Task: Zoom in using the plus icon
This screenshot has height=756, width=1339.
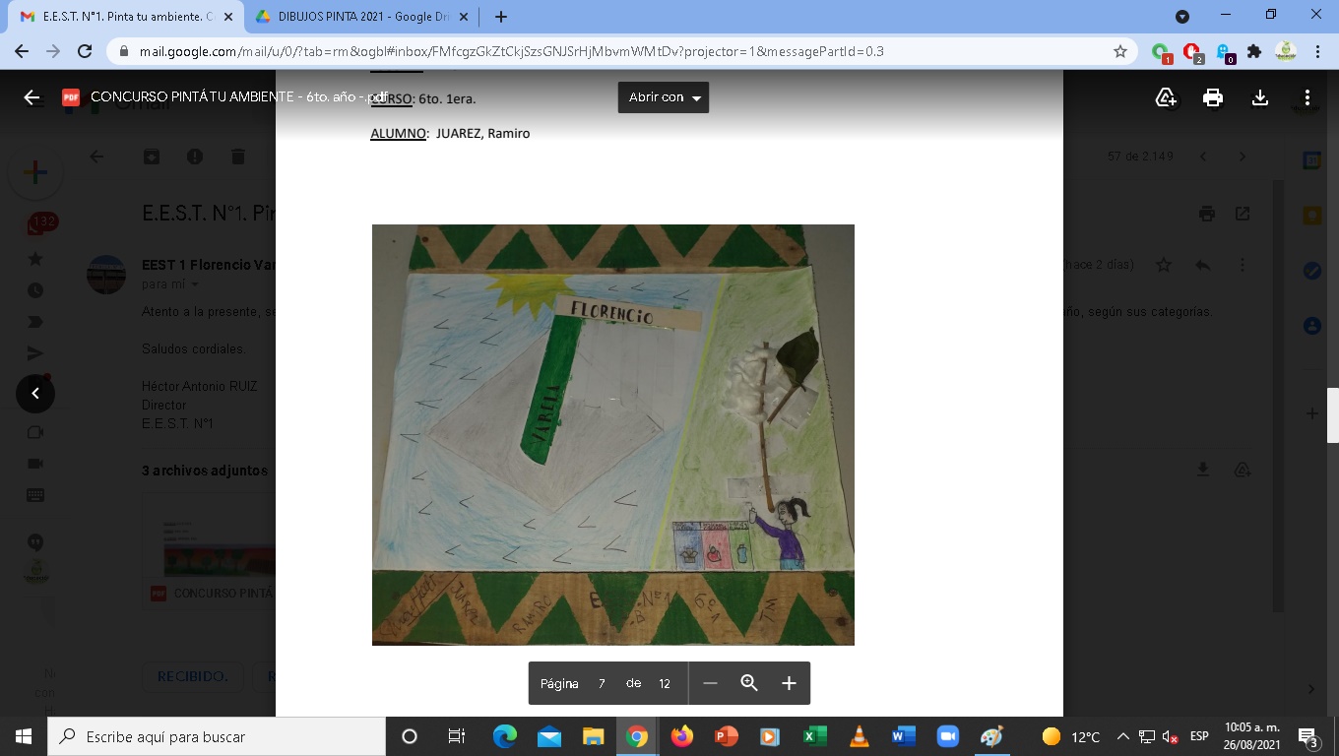Action: tap(789, 683)
